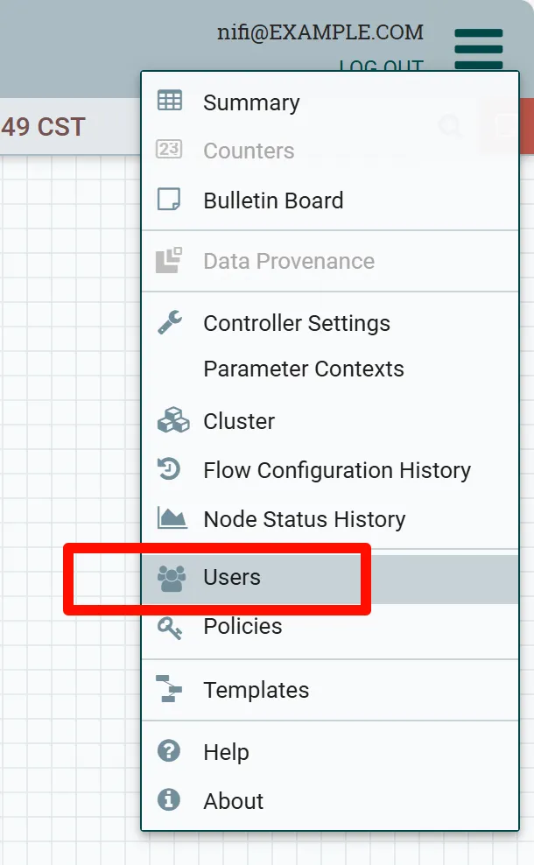
Task: Click the Controller Settings wrench icon
Action: tap(169, 322)
